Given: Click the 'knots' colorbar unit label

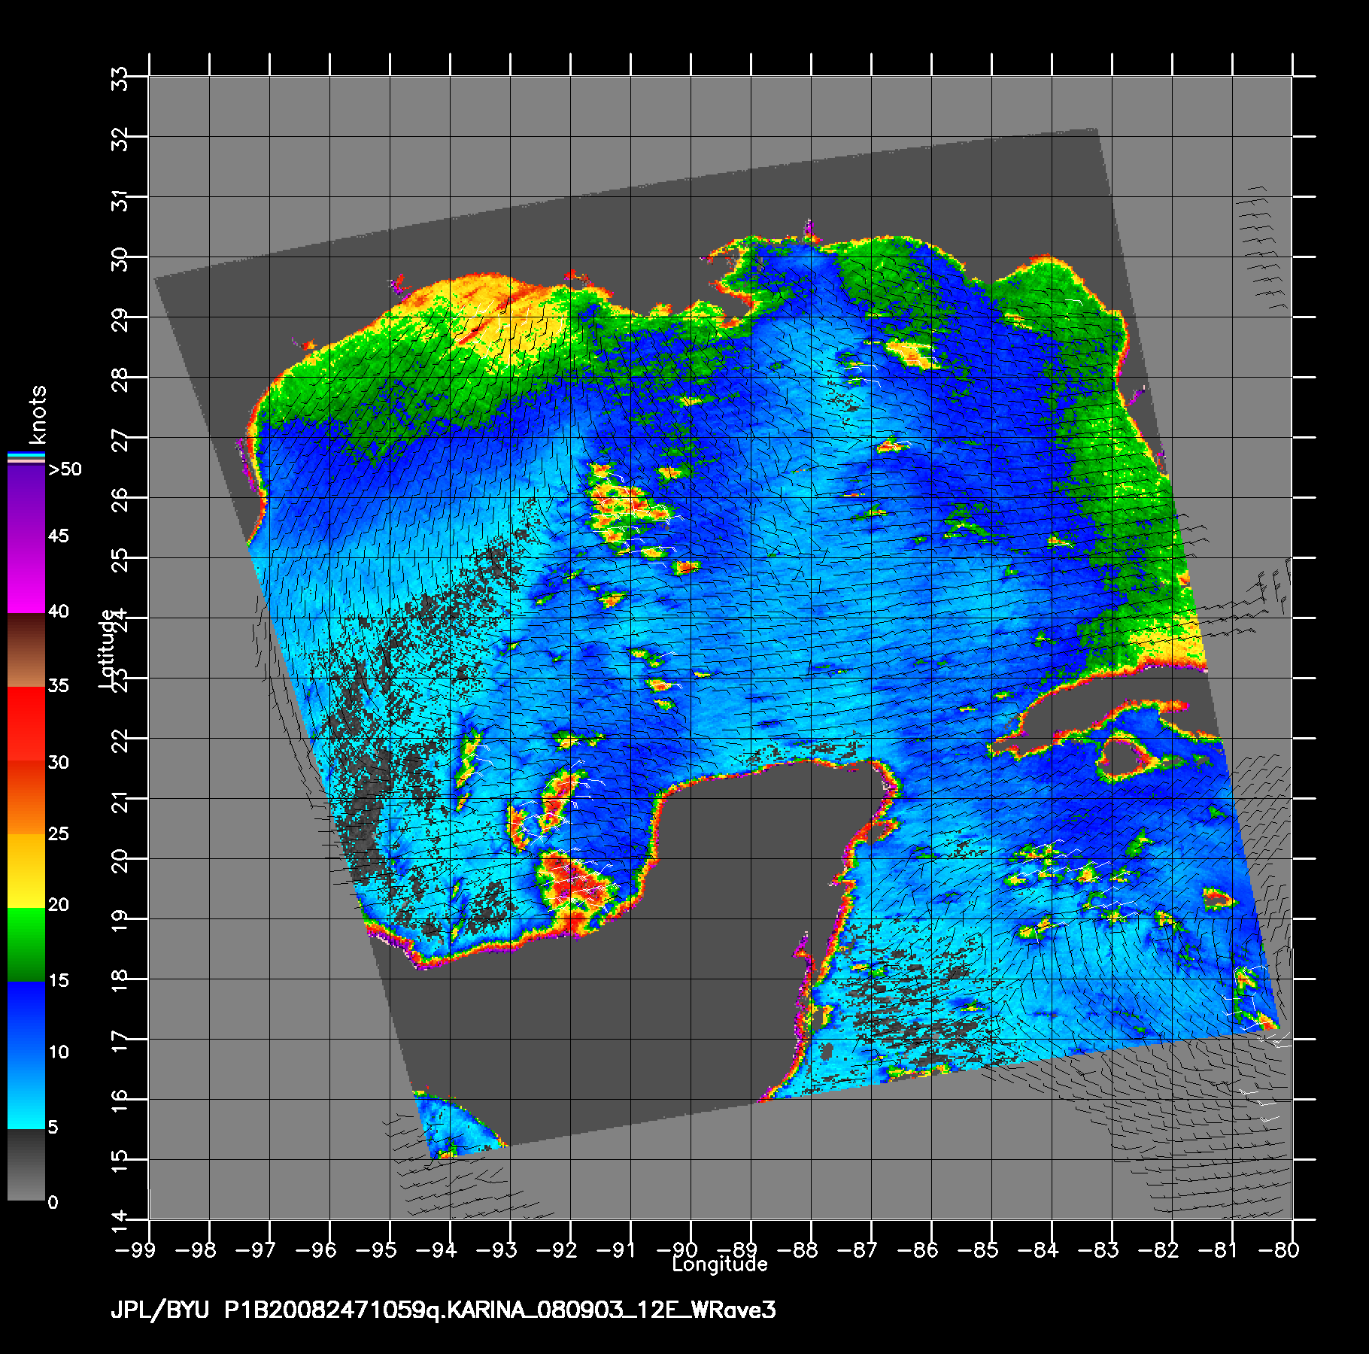Looking at the screenshot, I should [38, 416].
